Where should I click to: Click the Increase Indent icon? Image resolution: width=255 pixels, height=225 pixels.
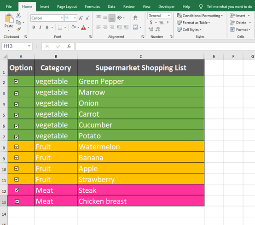[x=126, y=27]
